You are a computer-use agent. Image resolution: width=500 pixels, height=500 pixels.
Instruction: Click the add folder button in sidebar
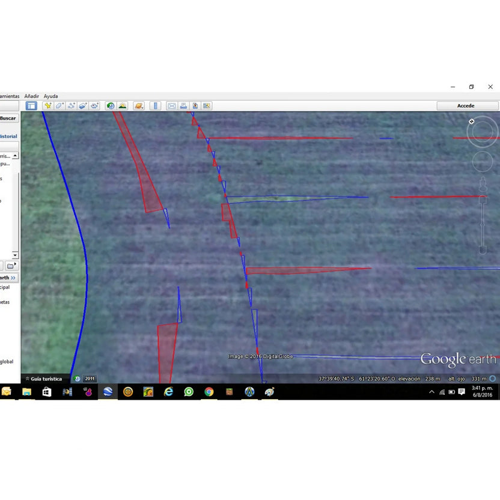click(11, 266)
